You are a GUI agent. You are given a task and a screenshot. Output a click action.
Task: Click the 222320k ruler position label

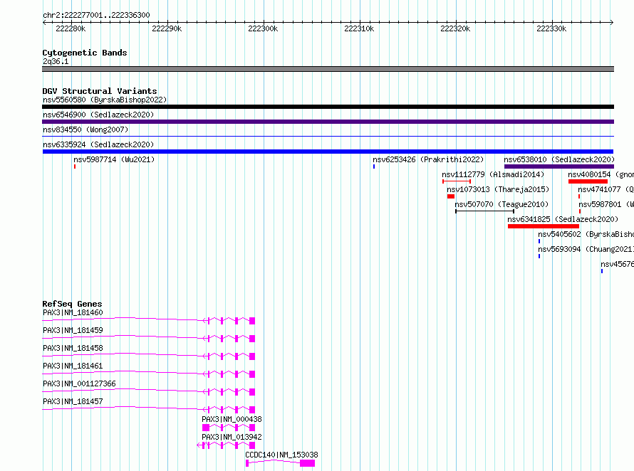tap(455, 28)
